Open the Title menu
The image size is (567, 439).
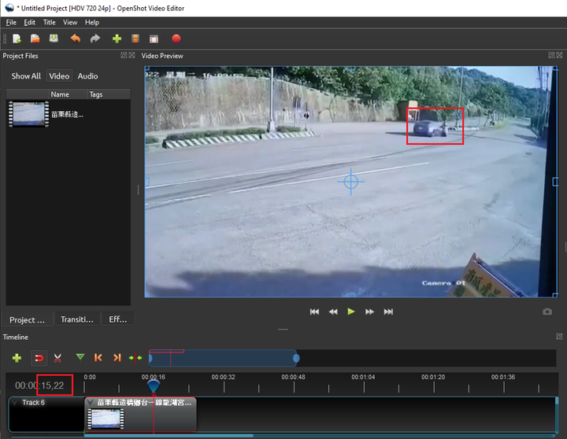click(49, 23)
